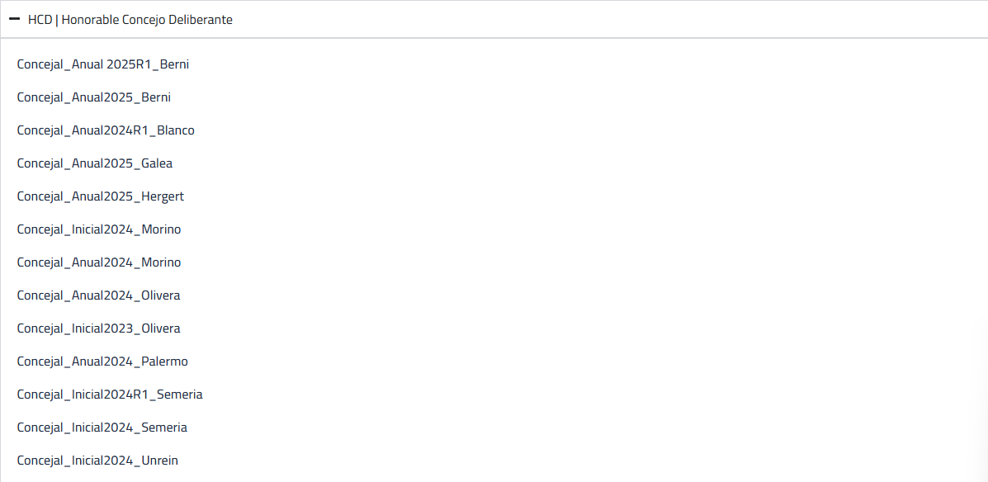Collapse the HCD section with minus icon
The height and width of the screenshot is (482, 988).
pyautogui.click(x=14, y=19)
